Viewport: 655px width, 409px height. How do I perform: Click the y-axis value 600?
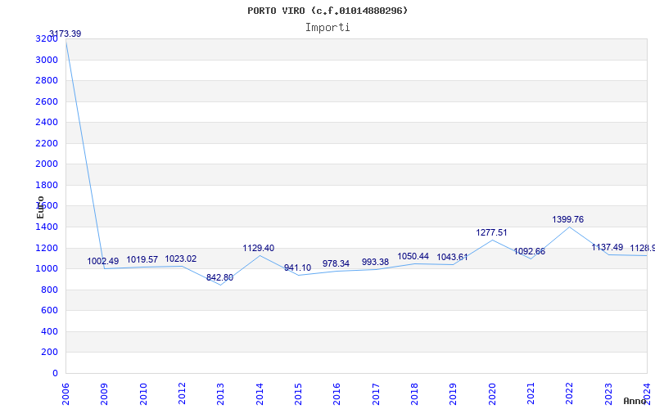pyautogui.click(x=49, y=311)
